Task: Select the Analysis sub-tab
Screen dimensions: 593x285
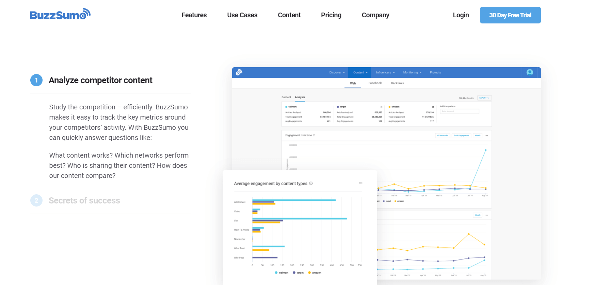Action: click(300, 97)
